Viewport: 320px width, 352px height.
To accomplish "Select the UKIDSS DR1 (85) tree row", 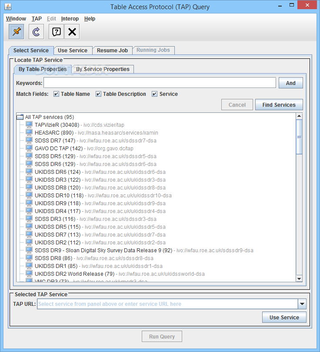I will [x=99, y=266].
